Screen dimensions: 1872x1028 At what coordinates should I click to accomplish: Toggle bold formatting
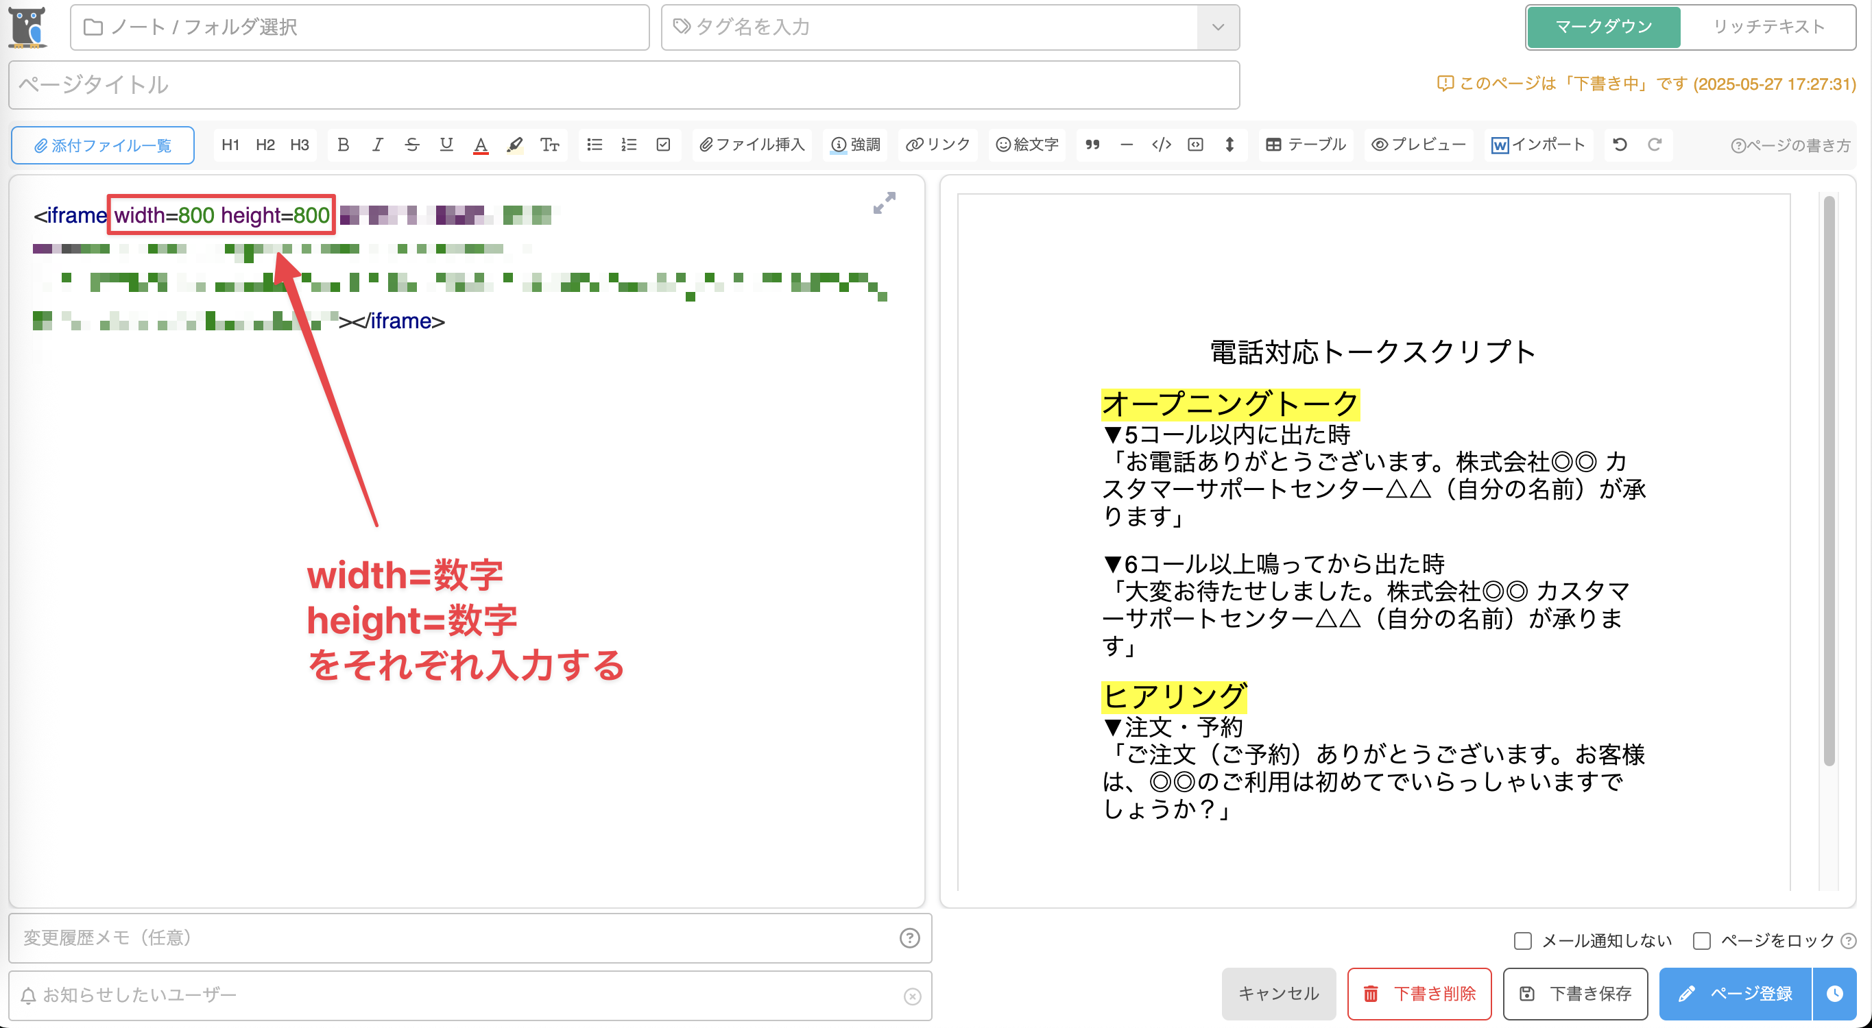point(343,145)
